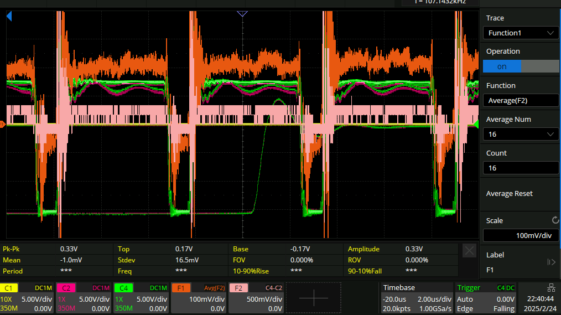Click the plus icon to add a channel
Screen dimensions: 561x315
coord(314,298)
